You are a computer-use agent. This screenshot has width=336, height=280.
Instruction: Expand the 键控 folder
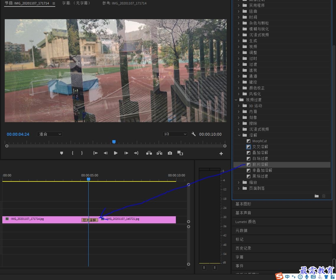click(x=239, y=82)
